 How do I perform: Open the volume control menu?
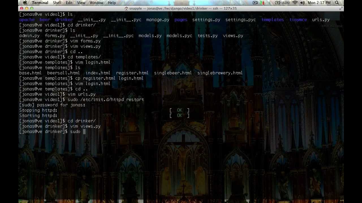tap(303, 3)
